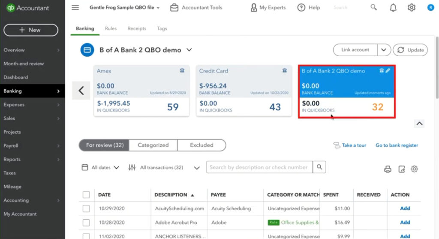Open the Go to bank register link

pos(397,145)
